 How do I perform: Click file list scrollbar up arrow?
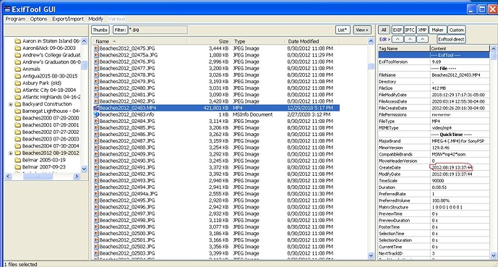click(371, 41)
